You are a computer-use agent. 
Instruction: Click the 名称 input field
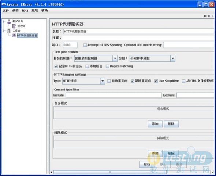click(139, 32)
